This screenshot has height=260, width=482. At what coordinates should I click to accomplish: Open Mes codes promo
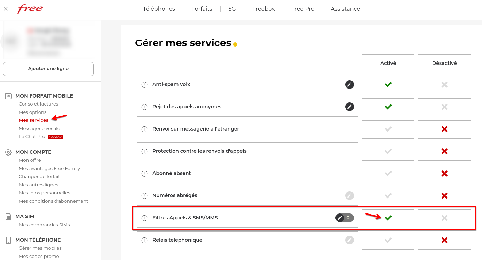[x=39, y=257]
